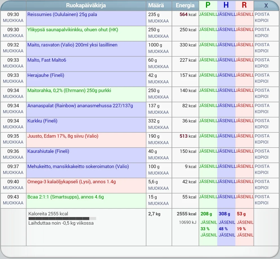
Task: Click the Energia column header
Action: point(185,5)
